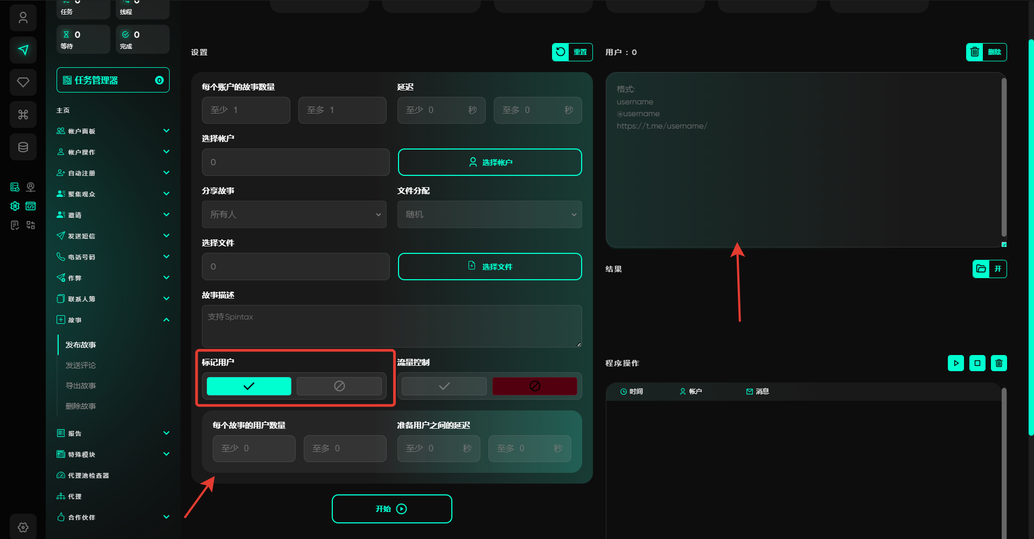Open the results folder icon

pyautogui.click(x=981, y=269)
